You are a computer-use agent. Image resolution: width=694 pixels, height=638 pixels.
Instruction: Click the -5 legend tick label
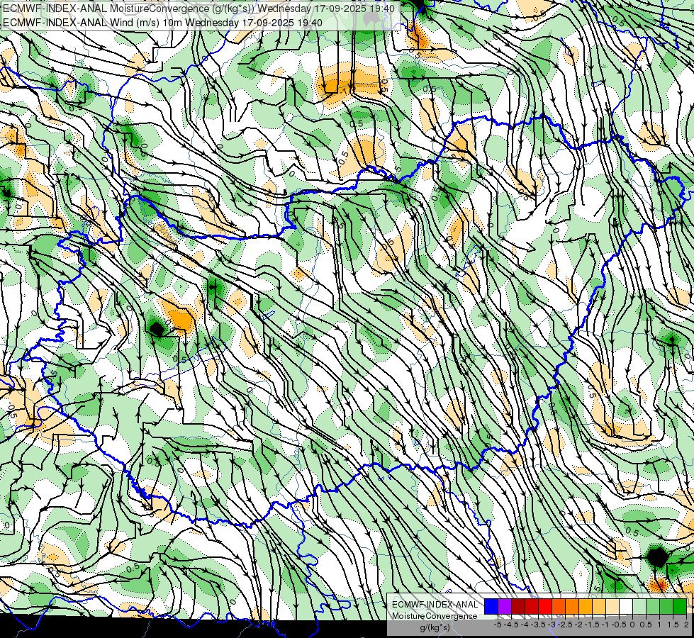click(x=498, y=625)
